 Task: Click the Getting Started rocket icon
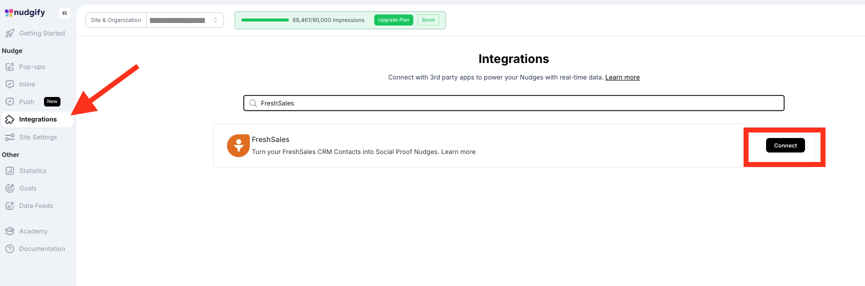tap(9, 33)
